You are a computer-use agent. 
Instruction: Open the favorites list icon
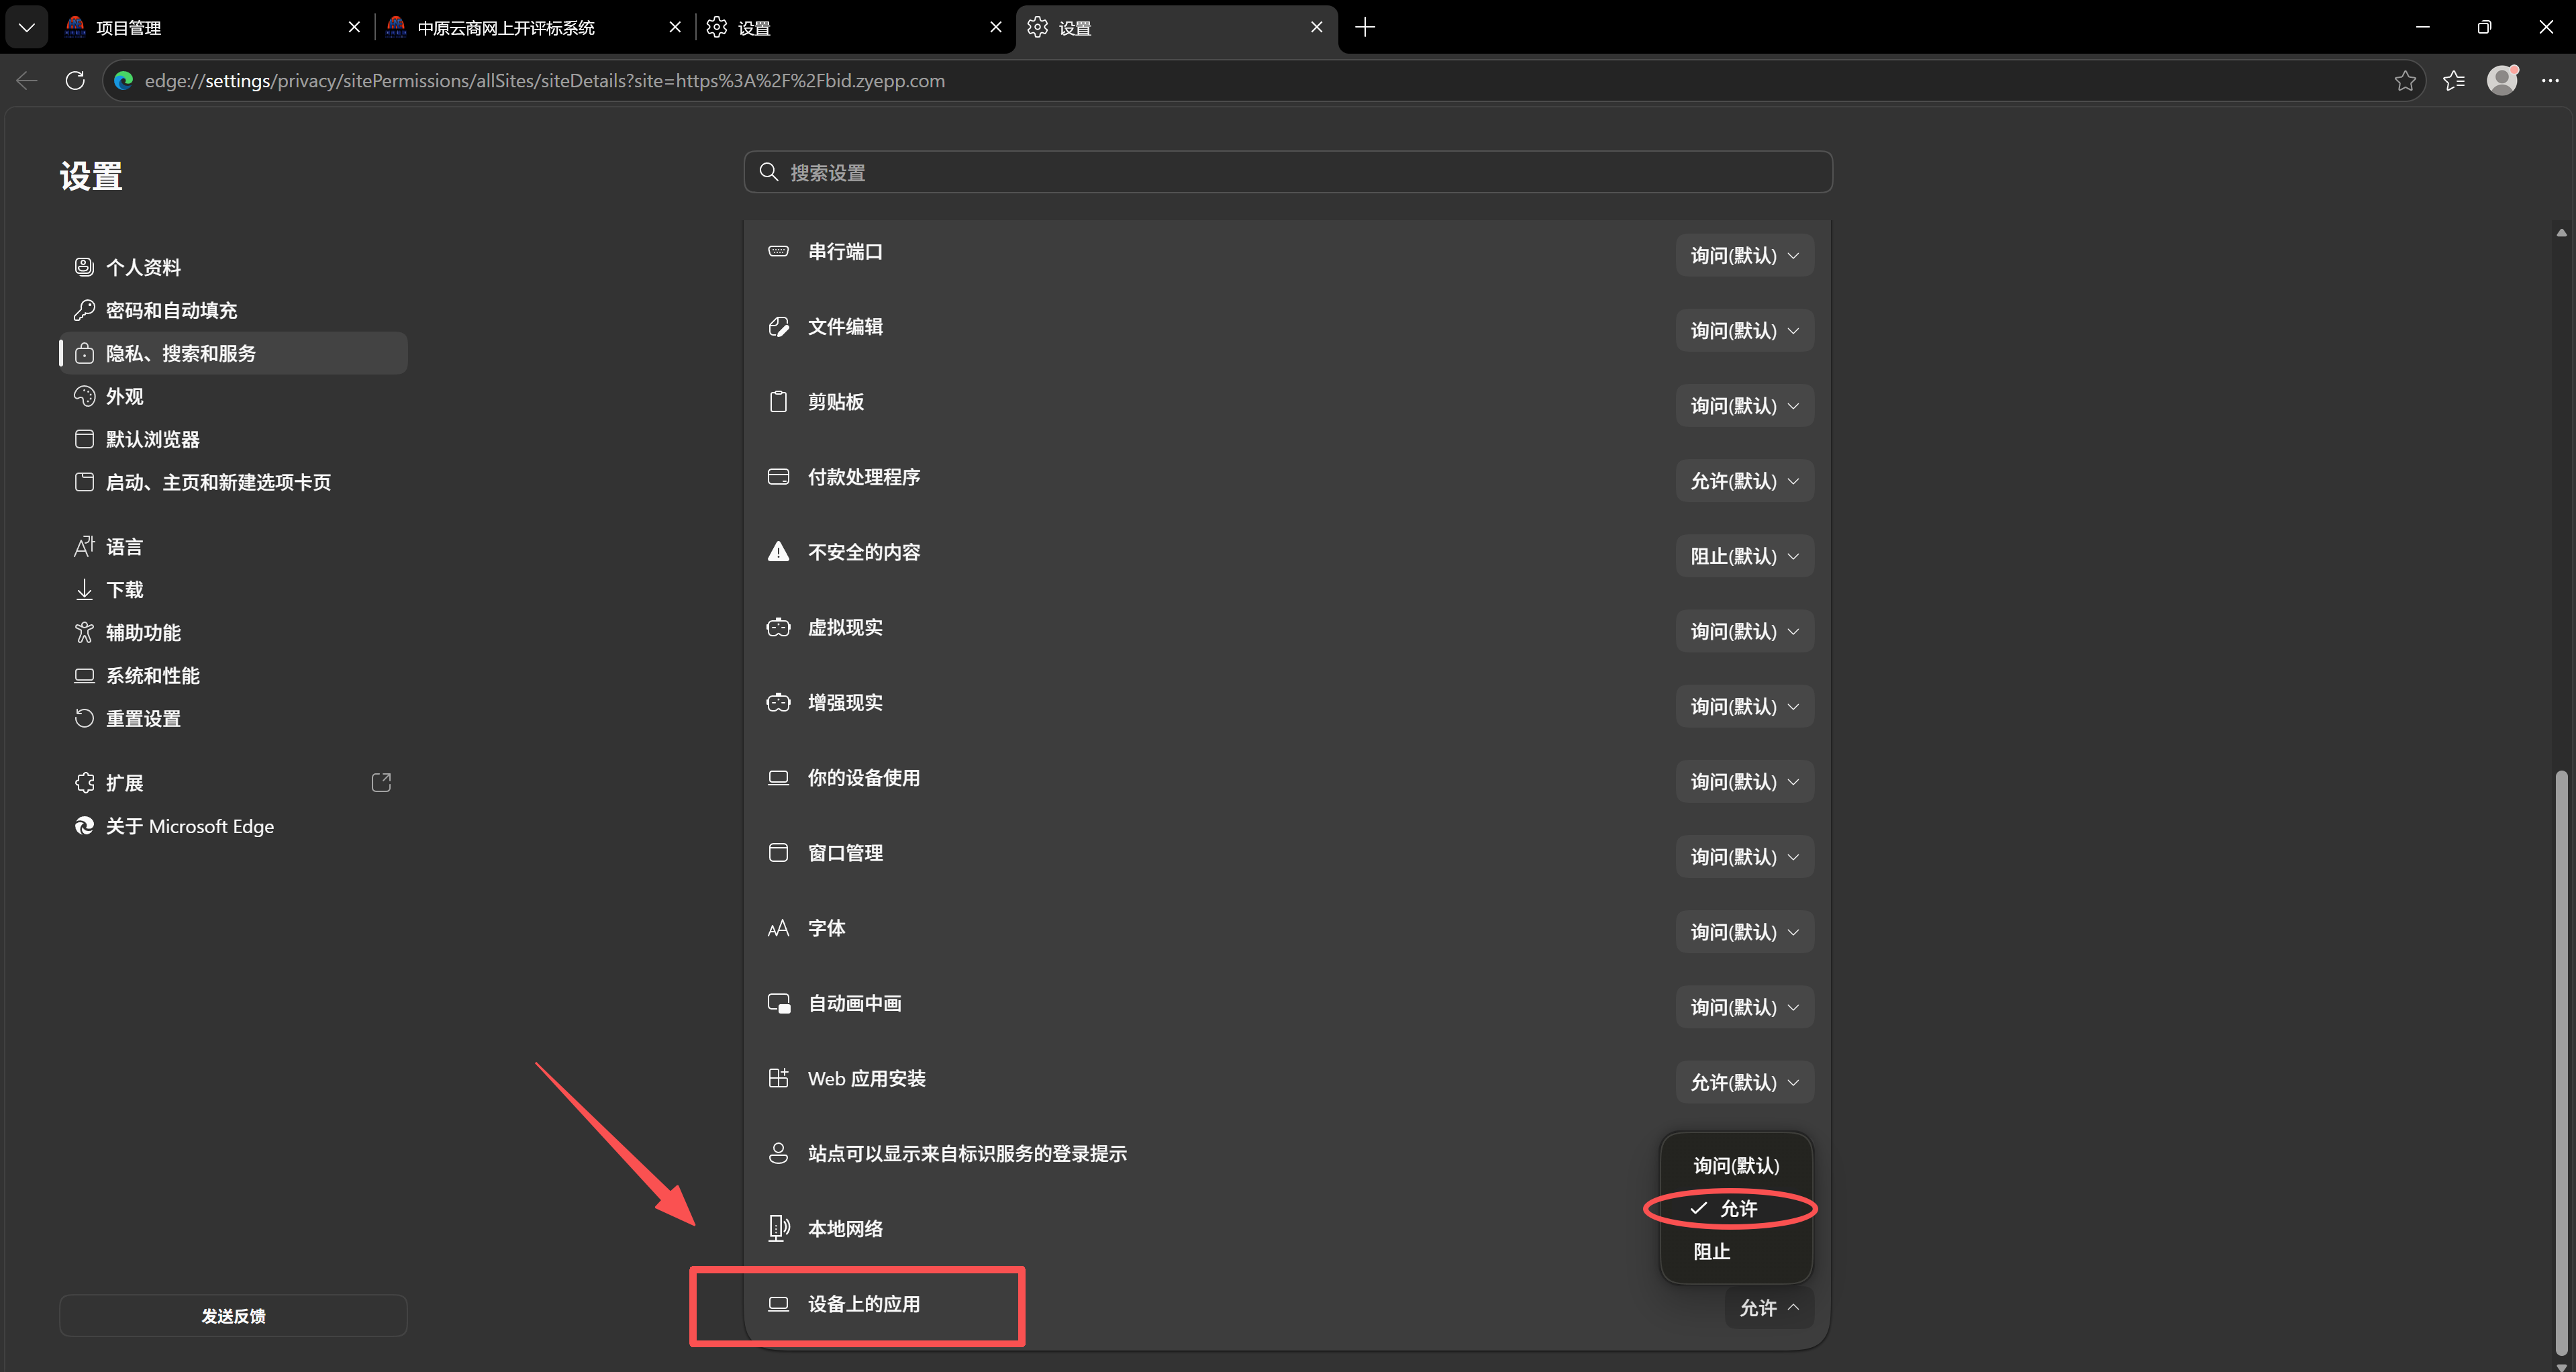[2454, 81]
